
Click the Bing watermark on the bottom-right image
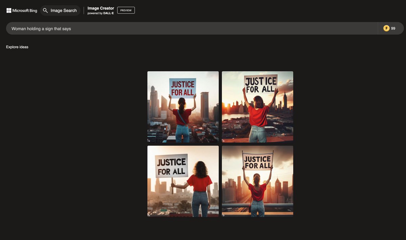pyautogui.click(x=223, y=215)
